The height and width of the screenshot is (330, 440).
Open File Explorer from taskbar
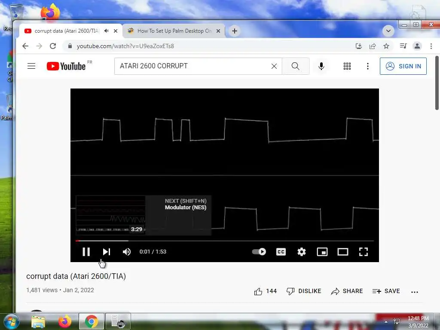pyautogui.click(x=38, y=321)
